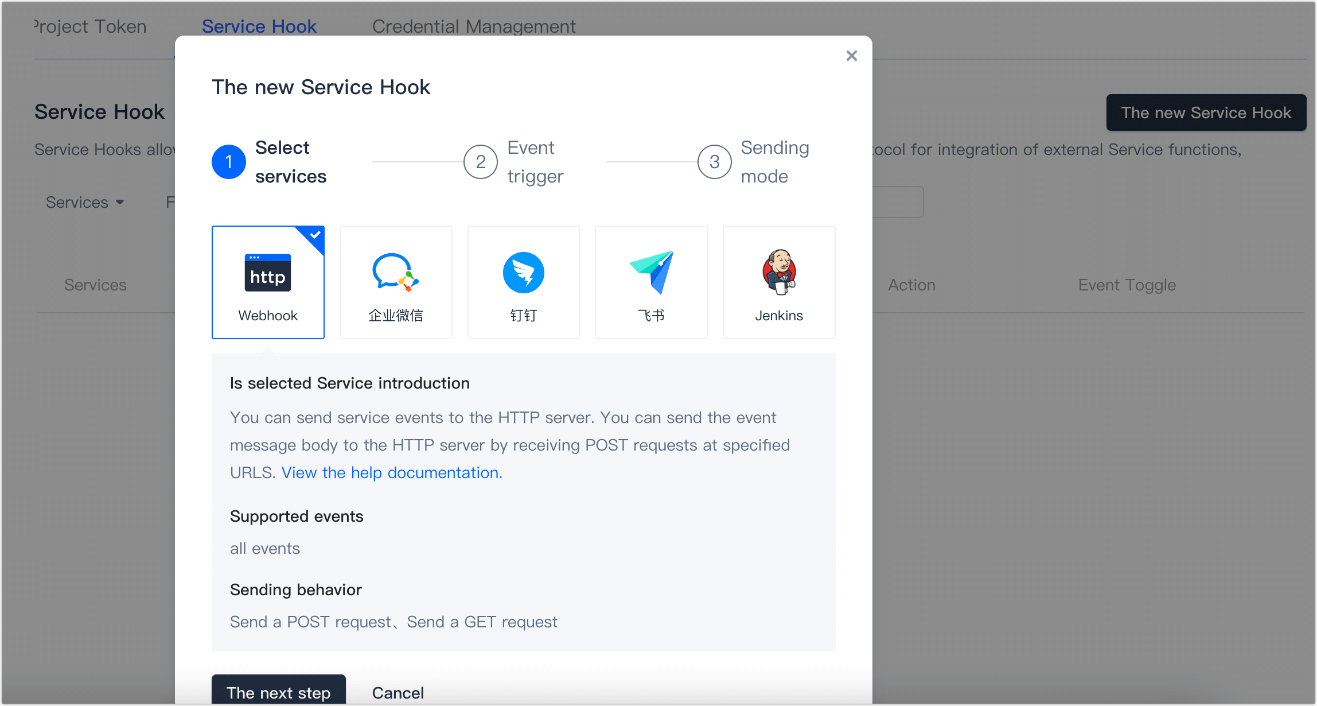The image size is (1317, 706).
Task: Expand the Services dropdown arrow
Action: pyautogui.click(x=120, y=203)
